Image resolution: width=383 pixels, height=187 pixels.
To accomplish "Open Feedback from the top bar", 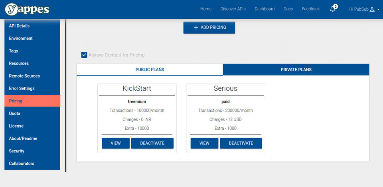I will click(311, 9).
